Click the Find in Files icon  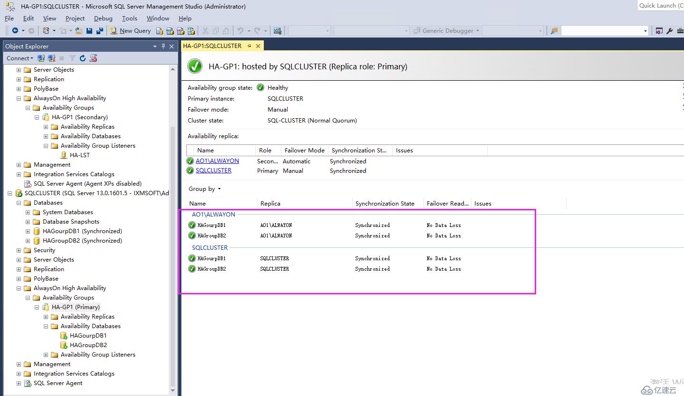pyautogui.click(x=554, y=30)
